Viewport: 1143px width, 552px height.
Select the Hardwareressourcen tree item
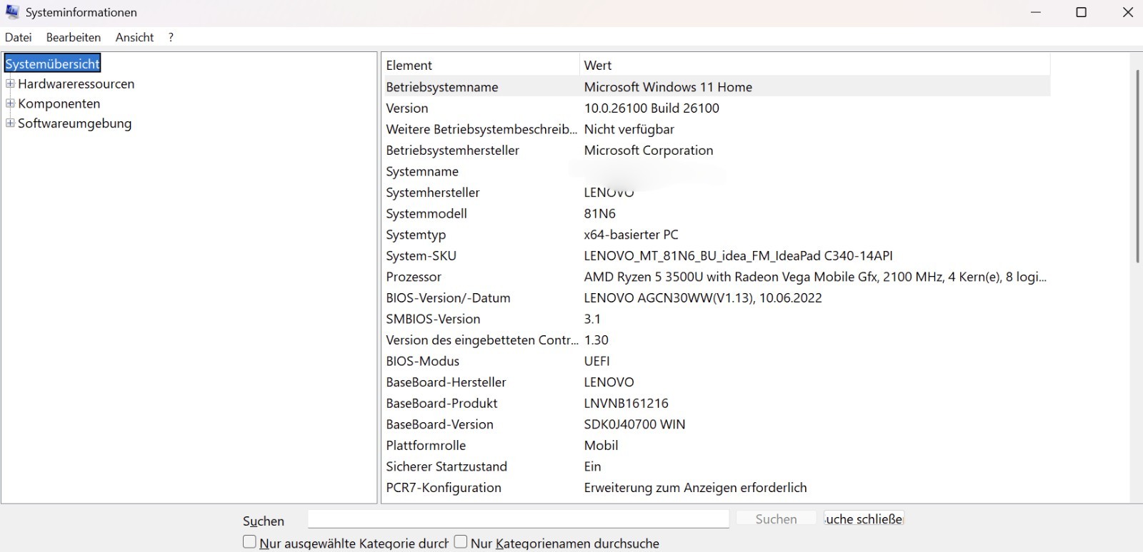pos(76,83)
